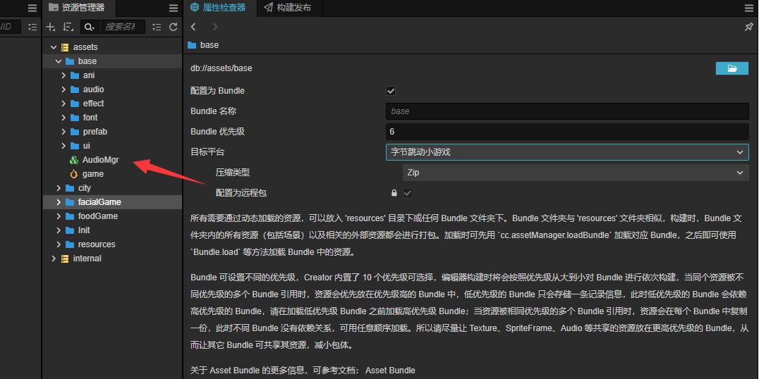Click the search type magnifier icon
The height and width of the screenshot is (379, 759).
(89, 27)
